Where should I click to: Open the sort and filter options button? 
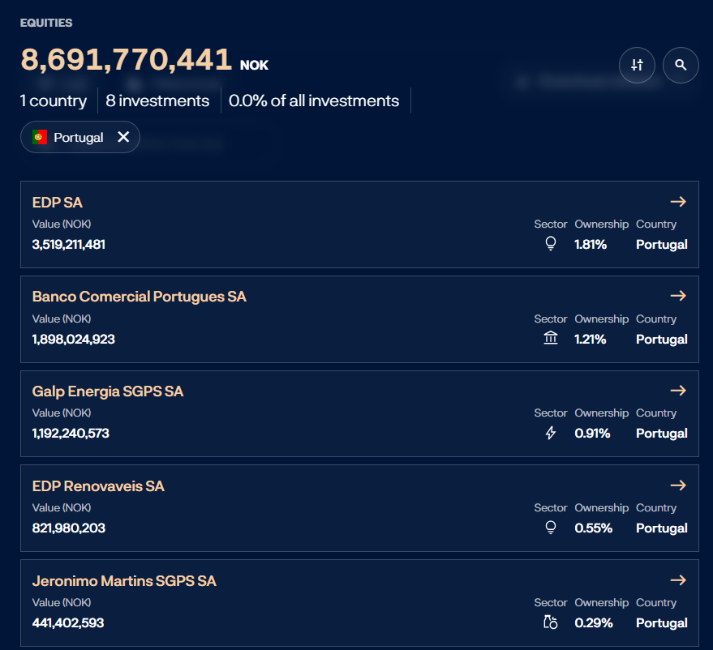click(x=637, y=65)
